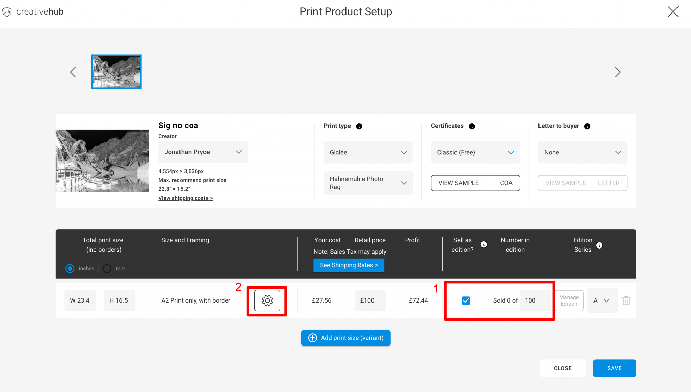
Task: Click the next artwork arrow
Action: (x=618, y=72)
